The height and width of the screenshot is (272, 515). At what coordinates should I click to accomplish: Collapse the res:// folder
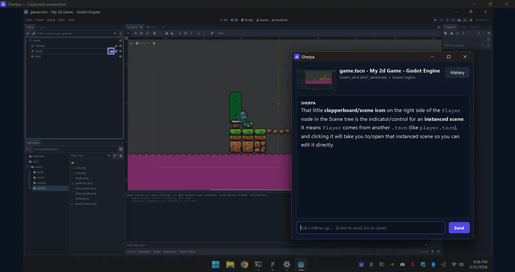click(x=27, y=162)
